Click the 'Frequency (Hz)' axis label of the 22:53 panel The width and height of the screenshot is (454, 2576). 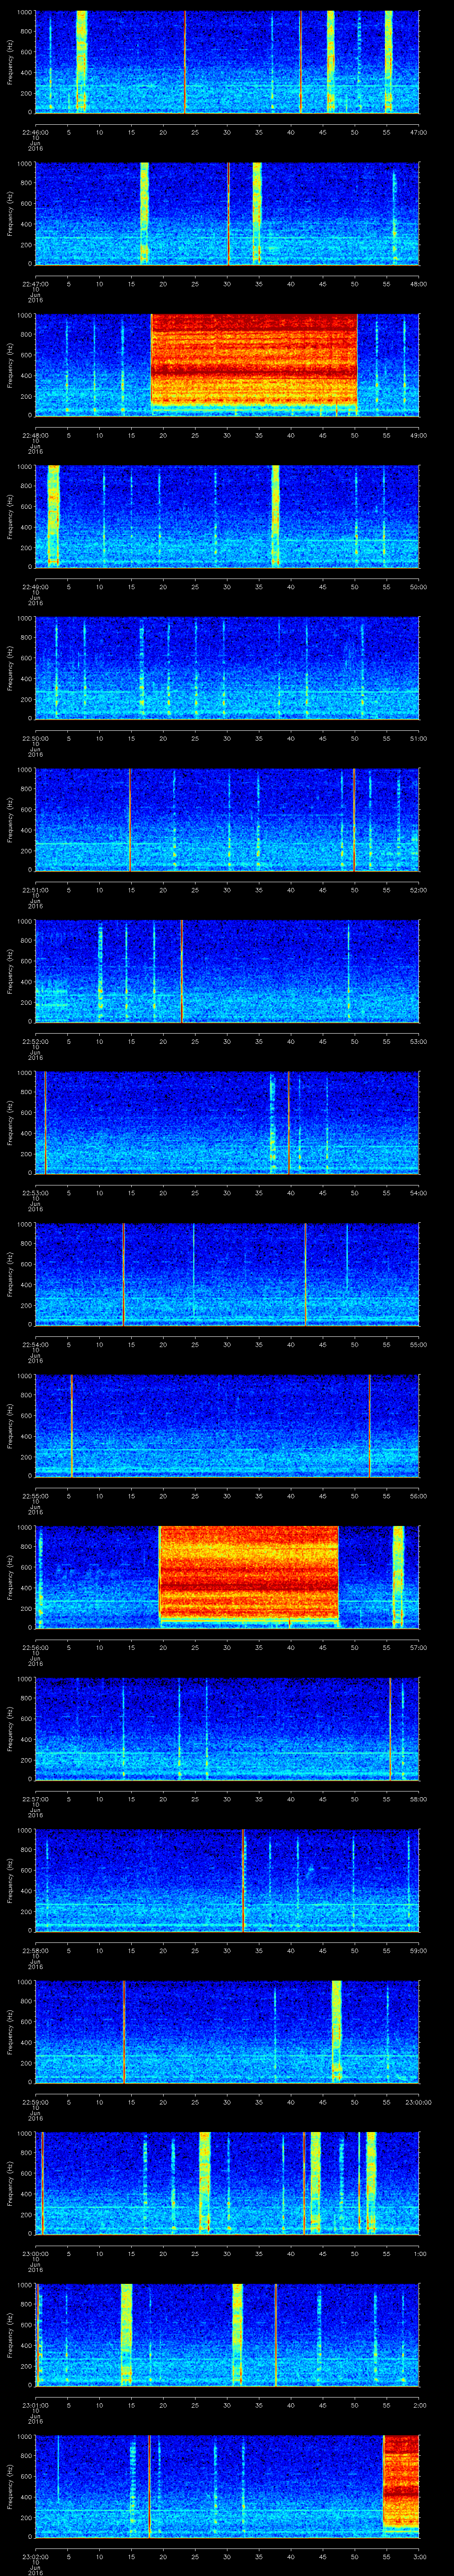tap(11, 1122)
